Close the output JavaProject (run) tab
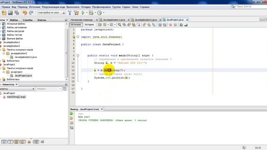The image size is (267, 150). (102, 109)
